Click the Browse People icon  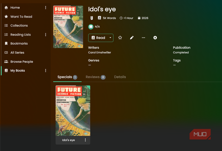(6, 62)
